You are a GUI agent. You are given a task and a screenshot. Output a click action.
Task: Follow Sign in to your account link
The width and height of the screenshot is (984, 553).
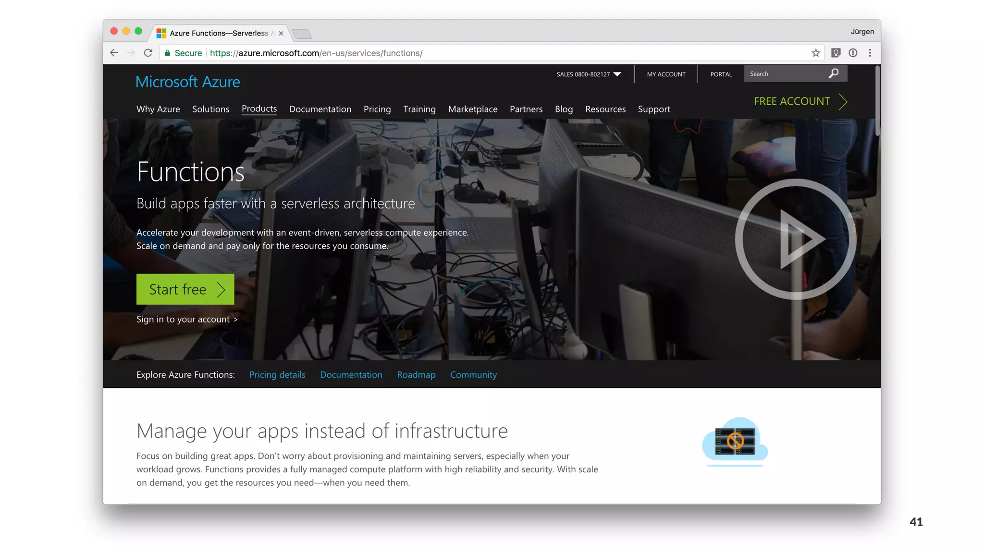[x=187, y=319]
